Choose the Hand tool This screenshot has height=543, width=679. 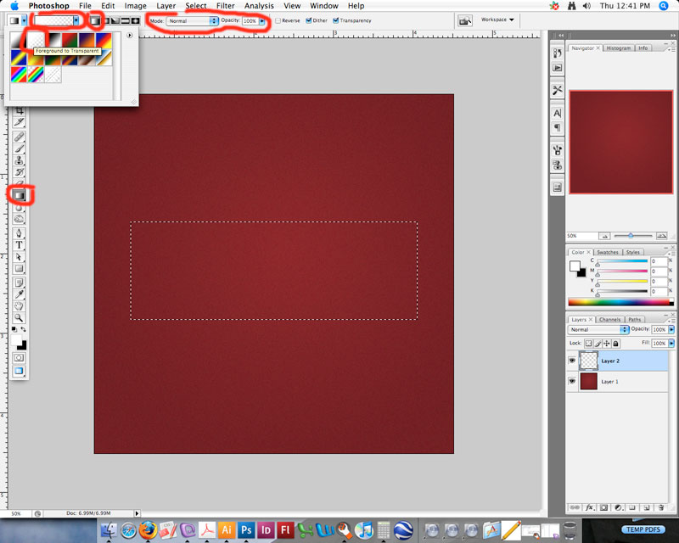[19, 305]
